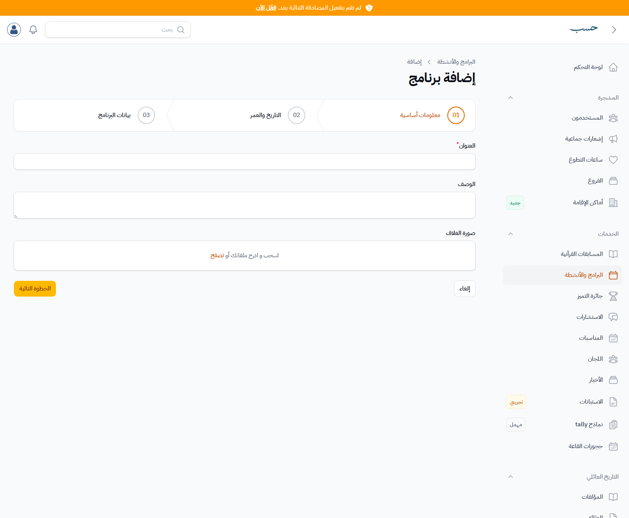Click the trophy icon beside جائزة التميز

(613, 296)
